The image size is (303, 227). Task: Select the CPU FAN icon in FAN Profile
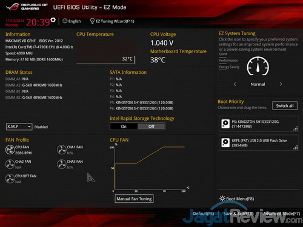[x=10, y=150]
